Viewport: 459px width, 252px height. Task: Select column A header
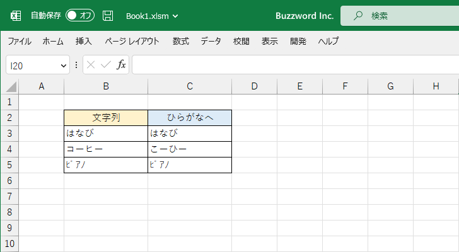(41, 86)
